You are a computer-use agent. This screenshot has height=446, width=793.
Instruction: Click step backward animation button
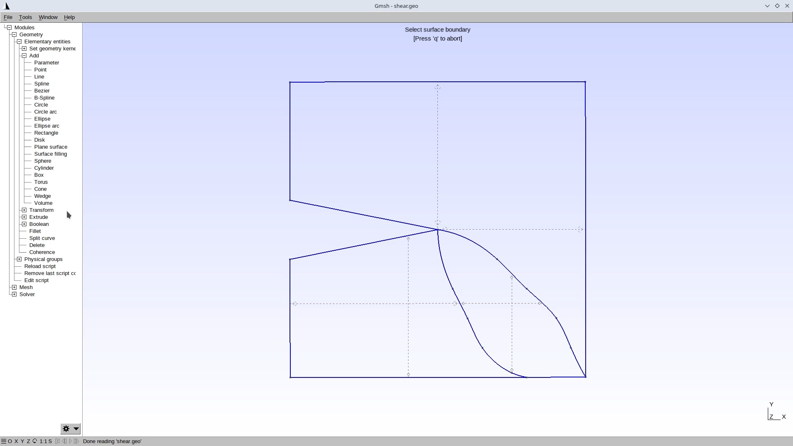coord(64,441)
